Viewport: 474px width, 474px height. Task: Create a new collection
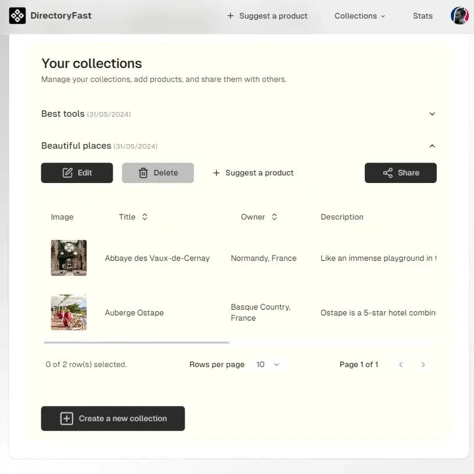tap(113, 418)
